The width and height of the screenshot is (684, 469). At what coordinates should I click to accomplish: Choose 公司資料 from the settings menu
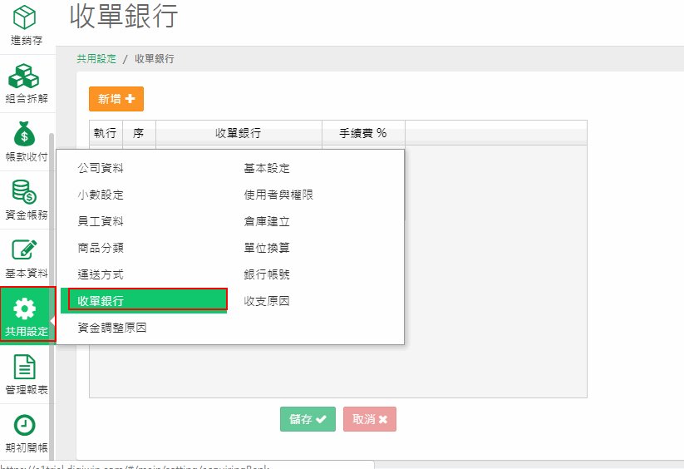pos(101,168)
